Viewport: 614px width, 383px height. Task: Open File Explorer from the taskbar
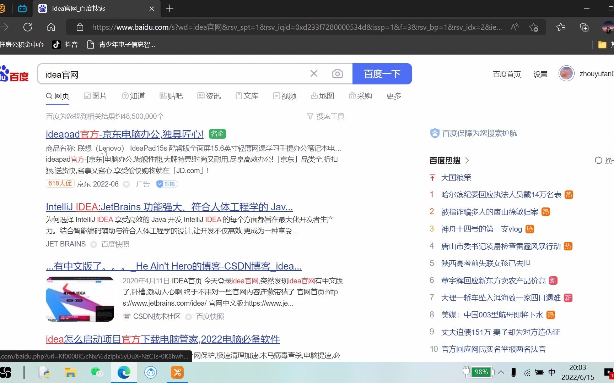(70, 372)
